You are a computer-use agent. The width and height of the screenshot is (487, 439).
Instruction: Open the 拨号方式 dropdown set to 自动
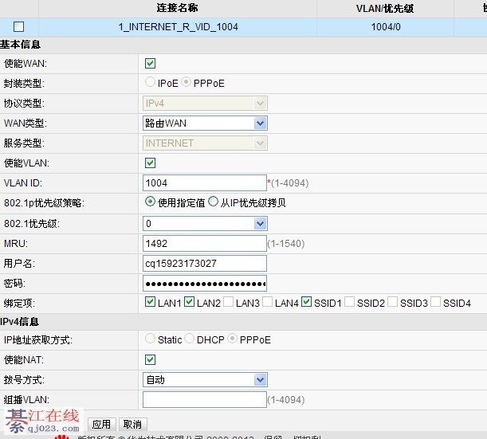pyautogui.click(x=205, y=379)
